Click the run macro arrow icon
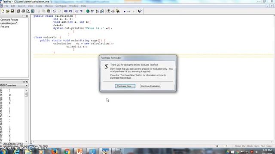Image resolution: width=275 pixels, height=154 pixels. click(134, 12)
